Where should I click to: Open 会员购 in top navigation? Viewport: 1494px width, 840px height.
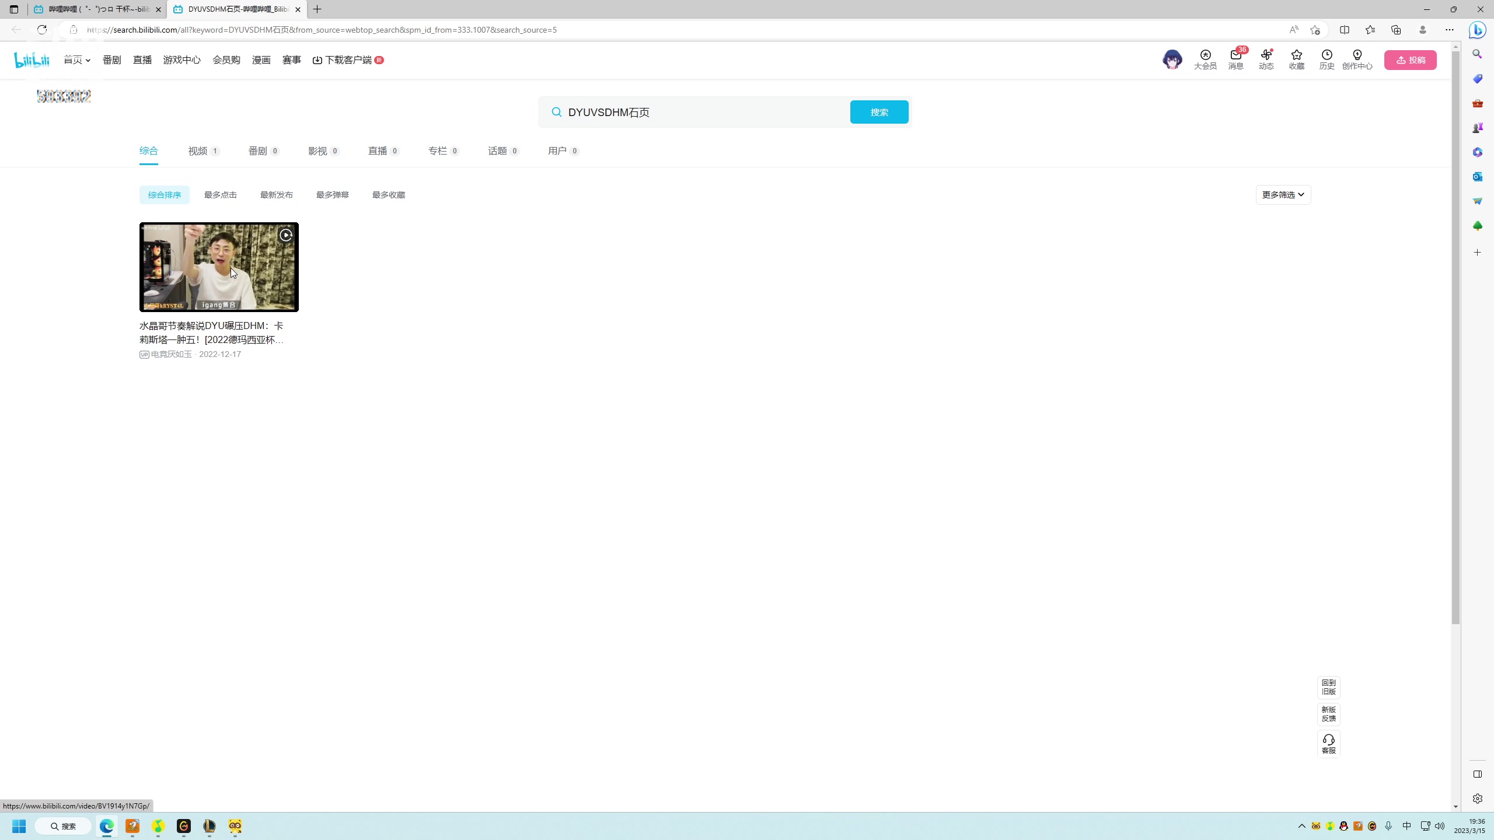226,60
